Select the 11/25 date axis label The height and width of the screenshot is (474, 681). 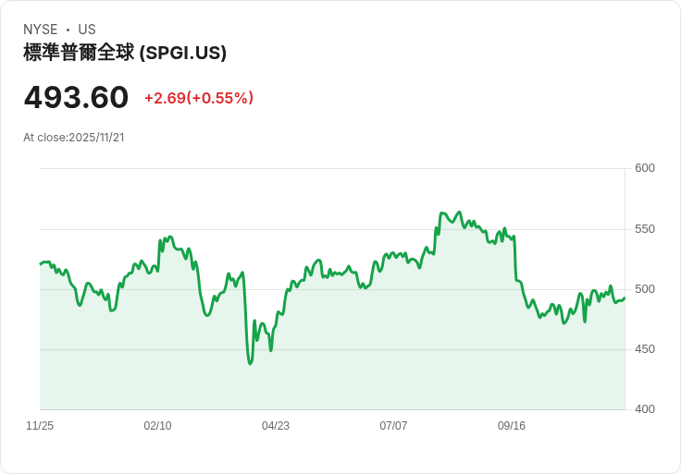pos(40,426)
